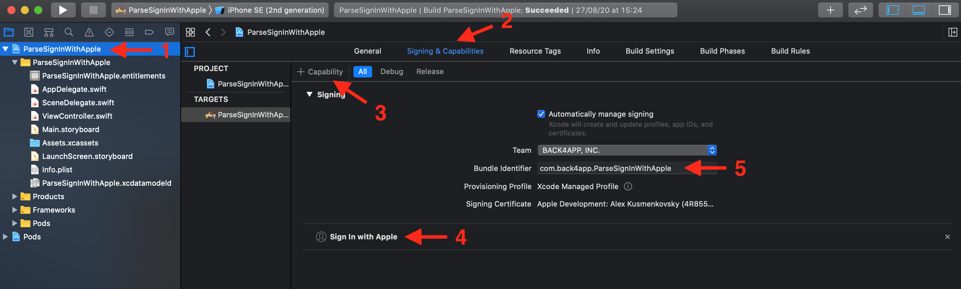Hide the project and targets list
Viewport: 961px width, 289px height.
point(190,51)
